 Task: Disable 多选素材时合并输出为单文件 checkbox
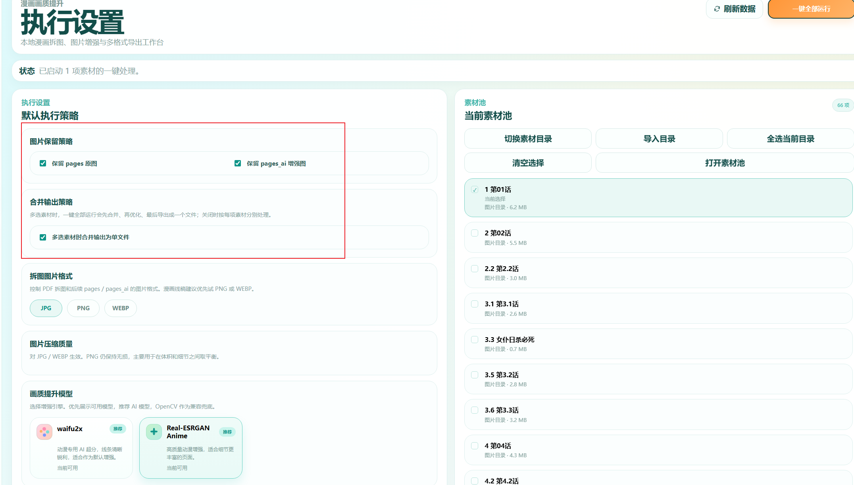coord(43,237)
